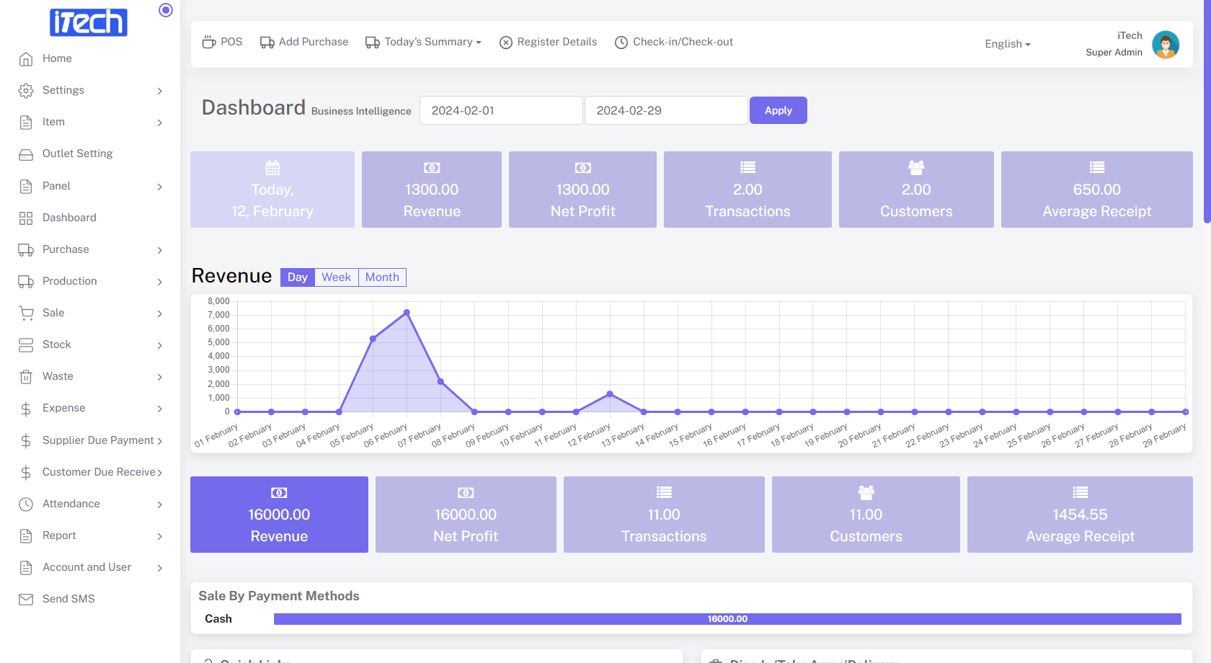Switch revenue chart to Month view
The image size is (1211, 663).
pos(382,277)
